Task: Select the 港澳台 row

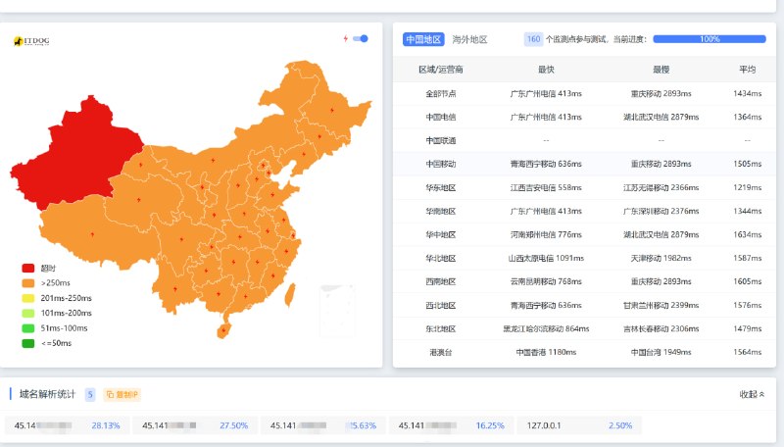Action: (584, 352)
